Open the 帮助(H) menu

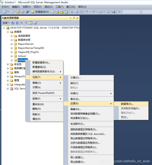pyautogui.click(x=82, y=7)
